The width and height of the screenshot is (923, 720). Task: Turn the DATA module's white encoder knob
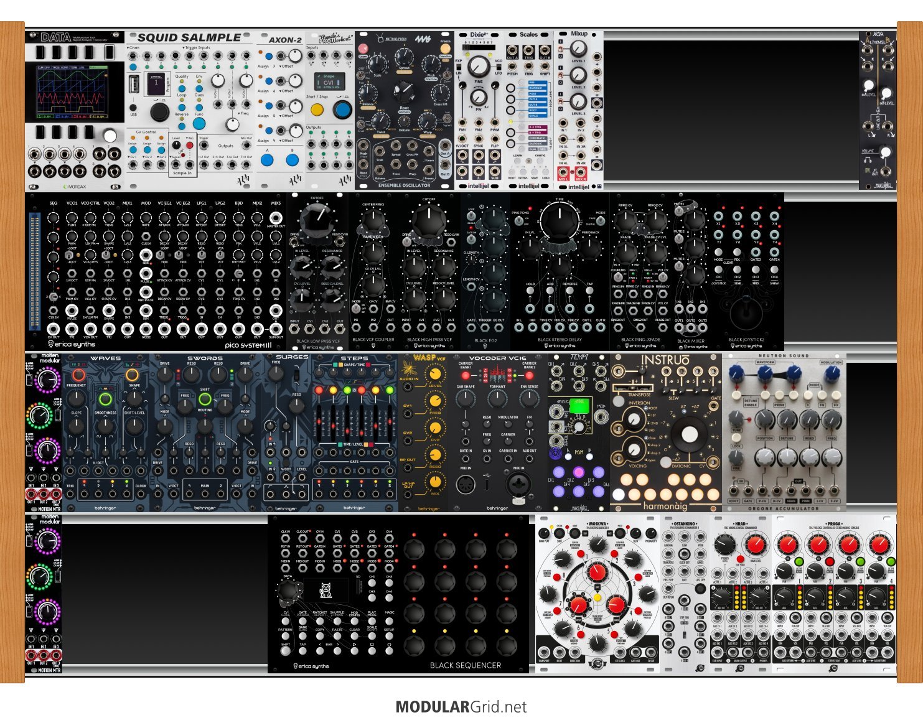110,136
